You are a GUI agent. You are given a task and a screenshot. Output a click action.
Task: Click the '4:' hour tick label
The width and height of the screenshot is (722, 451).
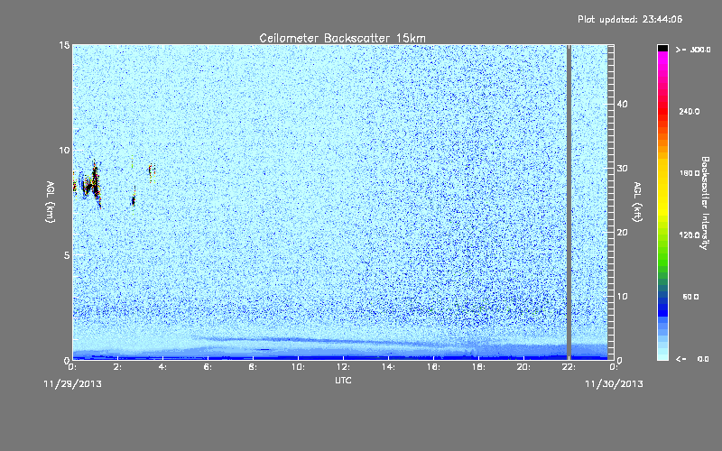click(163, 367)
